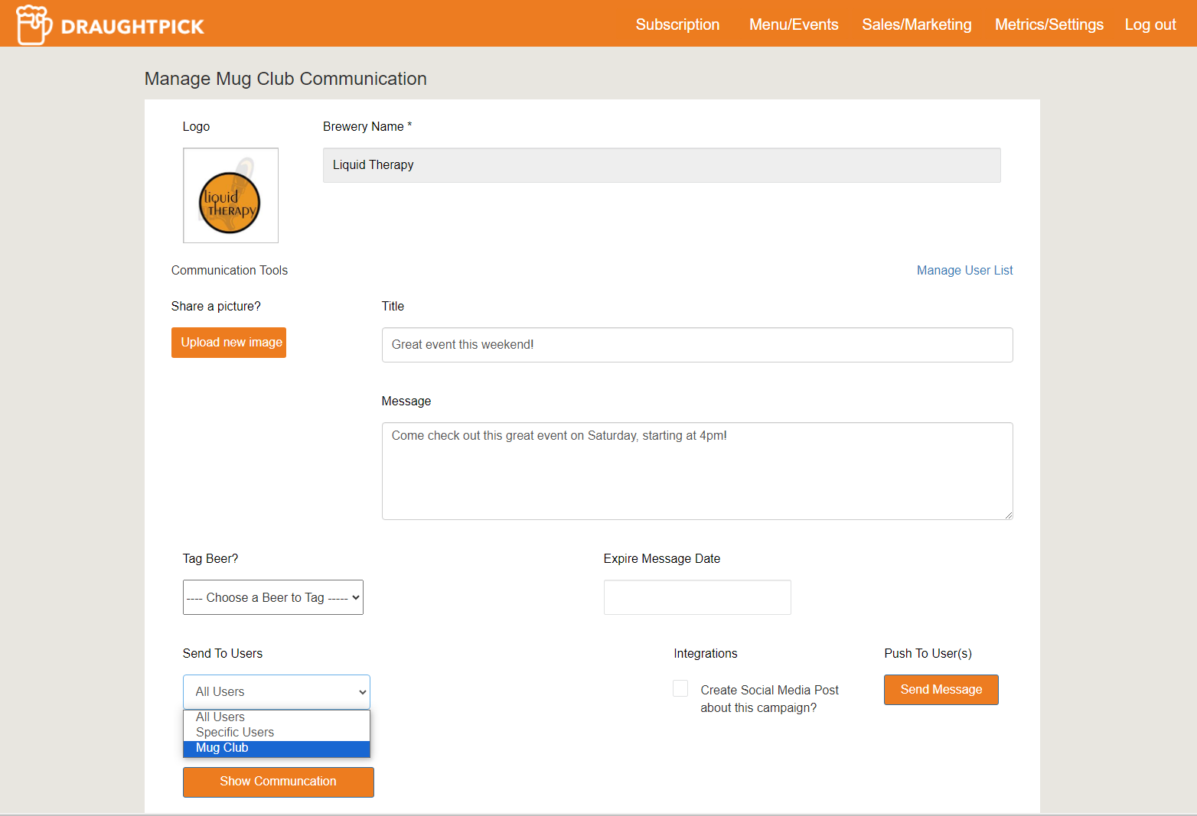Go to Sales/Marketing section
The width and height of the screenshot is (1197, 816).
click(916, 24)
